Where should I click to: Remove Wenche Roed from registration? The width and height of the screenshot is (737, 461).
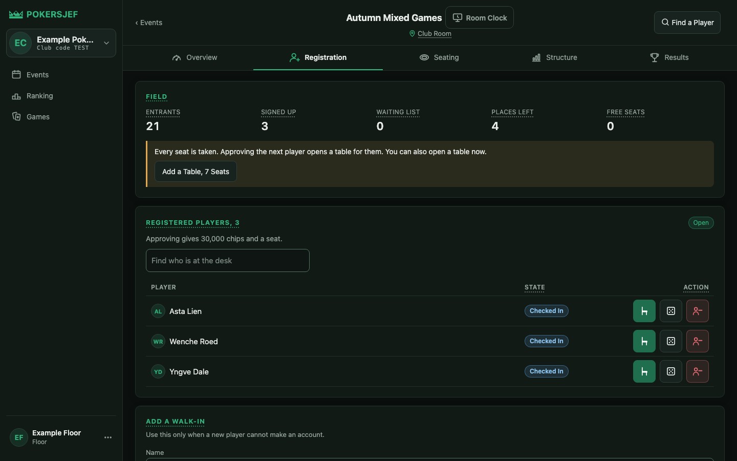click(x=697, y=341)
